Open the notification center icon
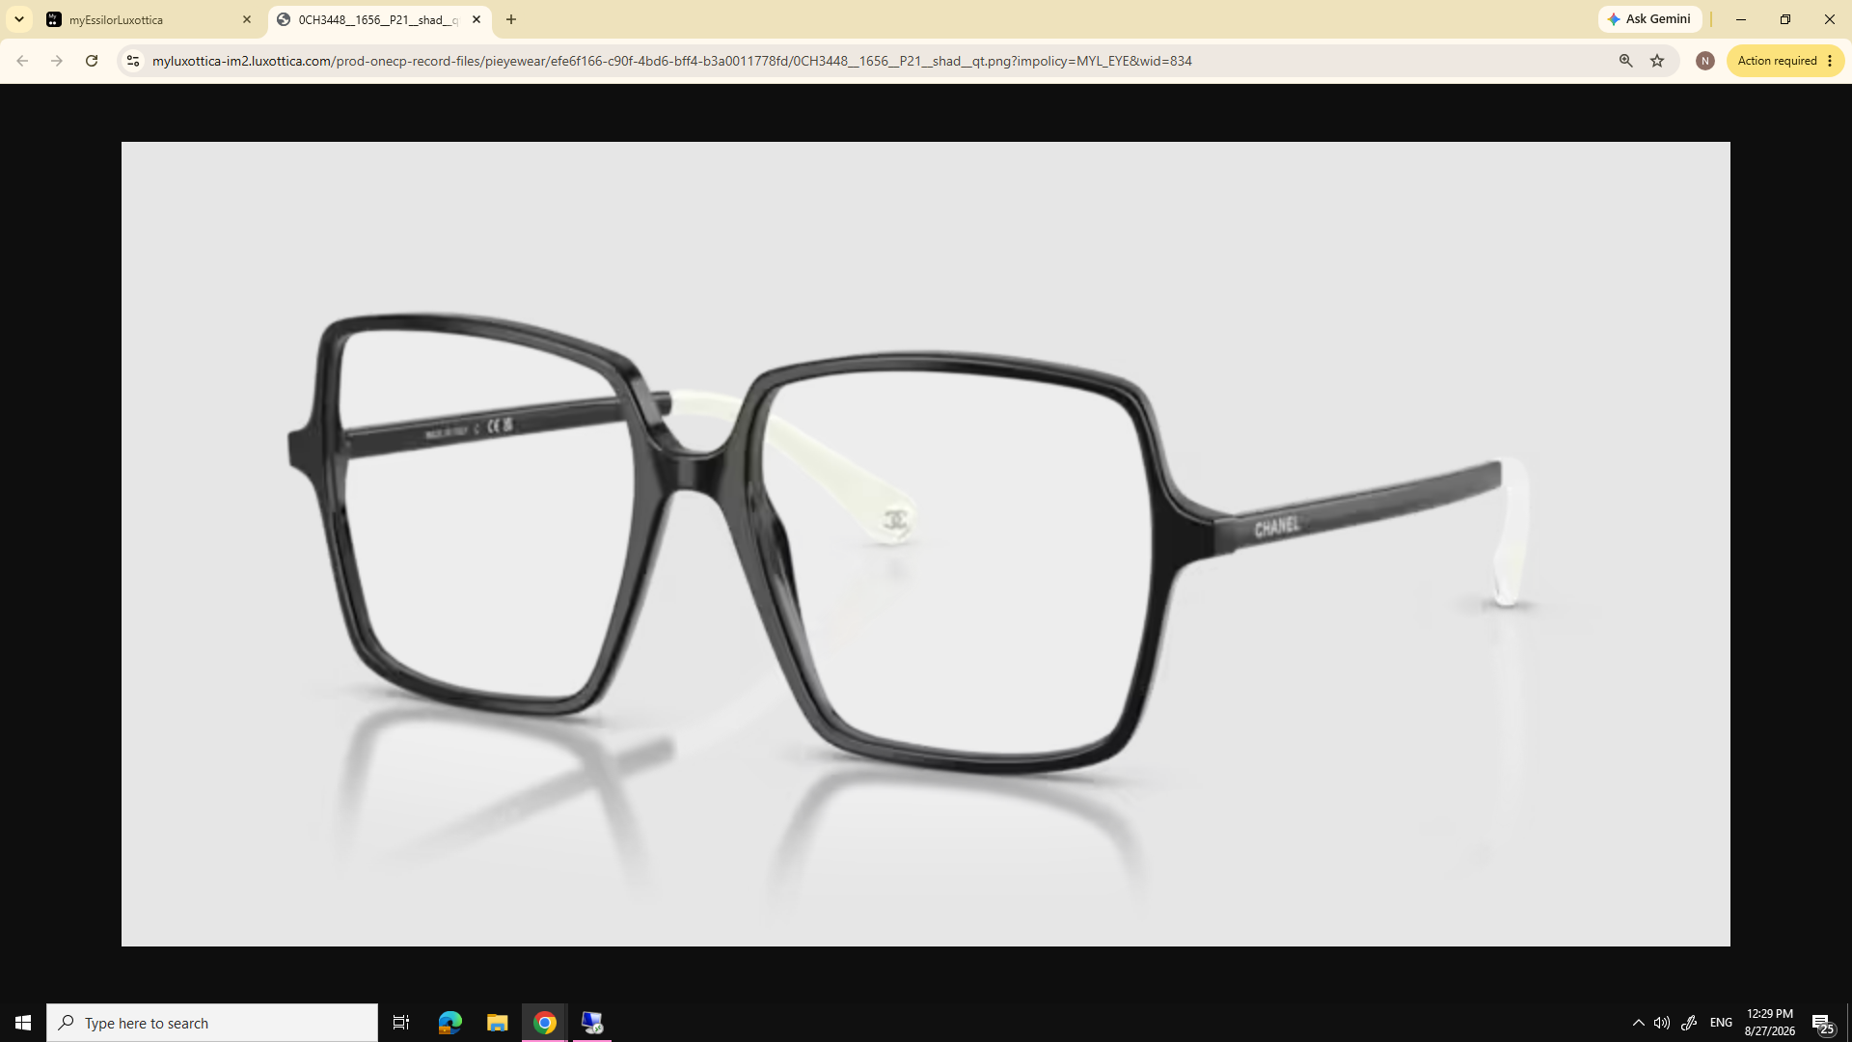Screen dimensions: 1852x1042 (x=1822, y=1023)
